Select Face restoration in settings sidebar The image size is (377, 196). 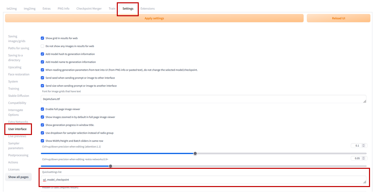click(19, 74)
